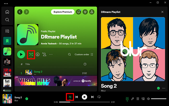Search within the playlist
169x106 pixels.
69,54
